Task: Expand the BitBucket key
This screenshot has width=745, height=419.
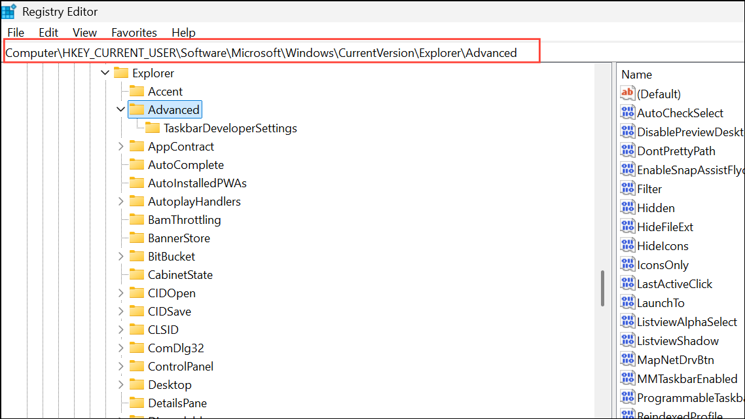Action: click(120, 257)
